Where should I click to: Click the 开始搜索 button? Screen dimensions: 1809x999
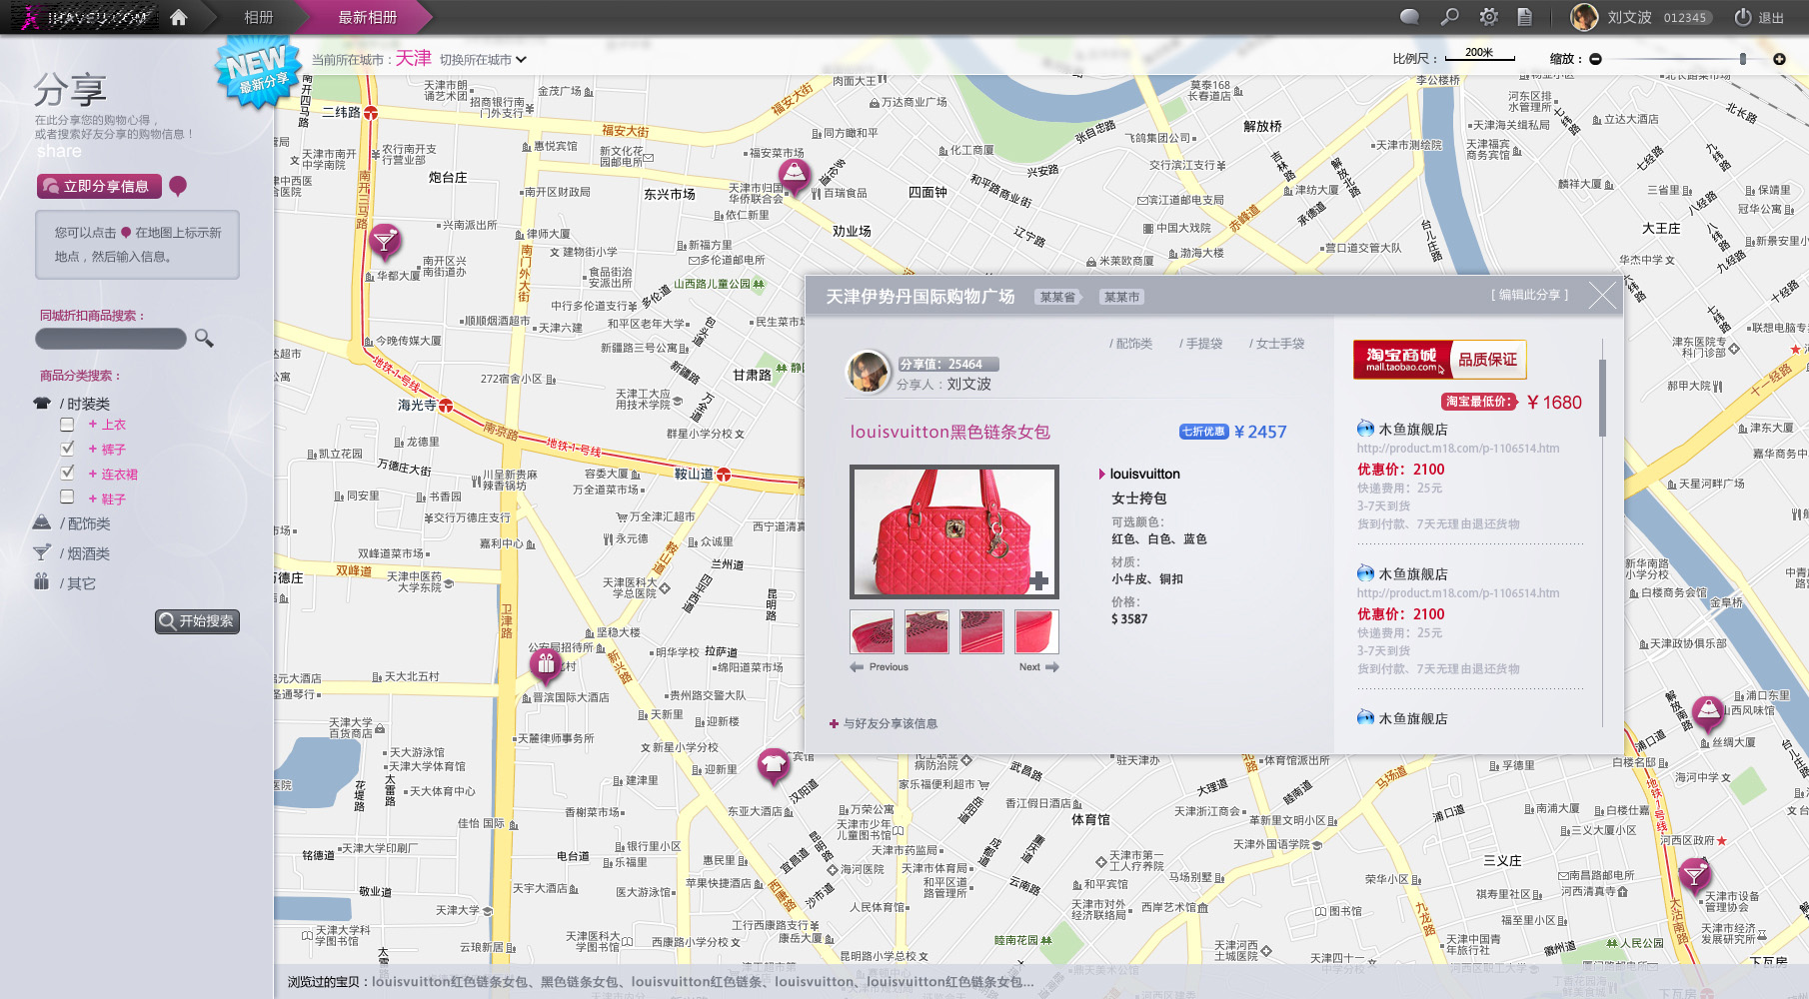click(197, 621)
